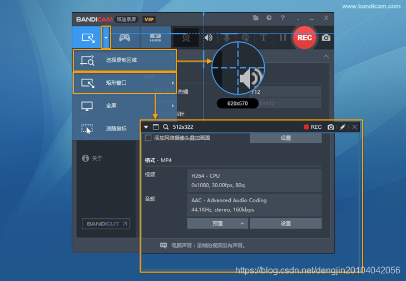Click the text overlay T icon
This screenshot has height=281, width=406.
(263, 38)
